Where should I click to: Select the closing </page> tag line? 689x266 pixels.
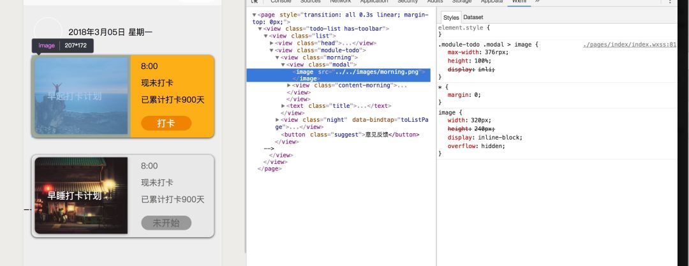click(269, 168)
